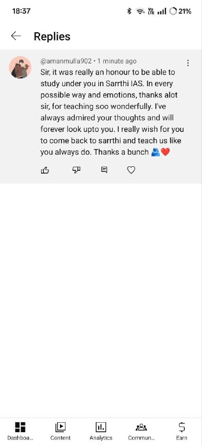Tap the Replies heading title
Screen dimensions: 202x445
tap(52, 36)
